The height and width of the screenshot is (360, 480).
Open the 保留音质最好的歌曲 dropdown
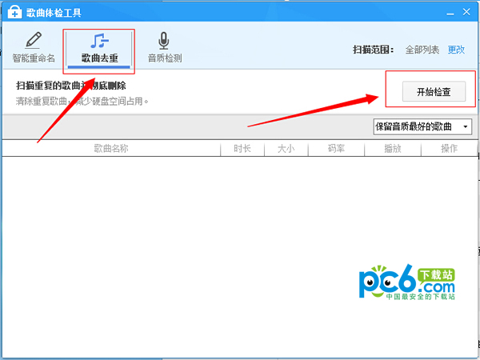tap(417, 126)
